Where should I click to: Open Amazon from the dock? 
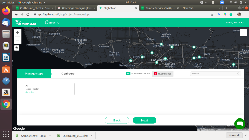pos(6,93)
